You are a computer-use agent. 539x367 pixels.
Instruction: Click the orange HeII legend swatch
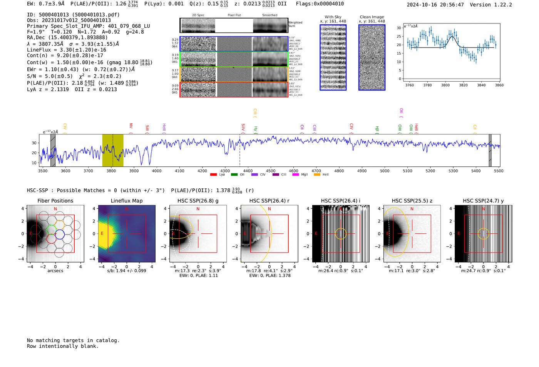click(317, 175)
